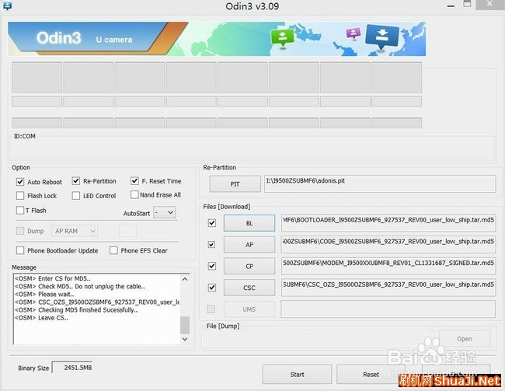Screen dimensions: 505x391
Task: Uncheck Auto Reboot option
Action: coord(20,182)
